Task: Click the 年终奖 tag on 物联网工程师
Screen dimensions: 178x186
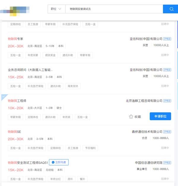Action: pos(66,117)
